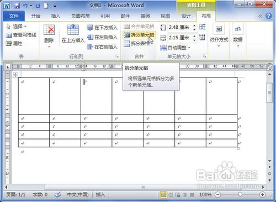Click the 页面: 1/1 status indicator

pyautogui.click(x=15, y=195)
